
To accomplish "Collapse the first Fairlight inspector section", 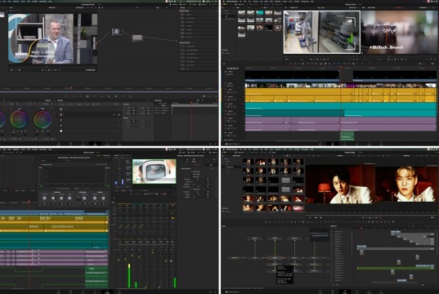I will [180, 169].
